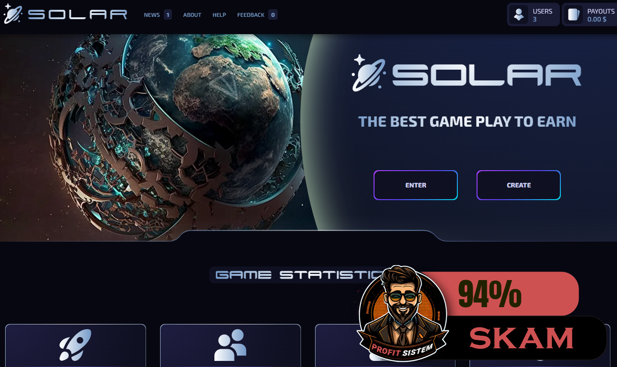Open the Feedback page

[x=250, y=15]
